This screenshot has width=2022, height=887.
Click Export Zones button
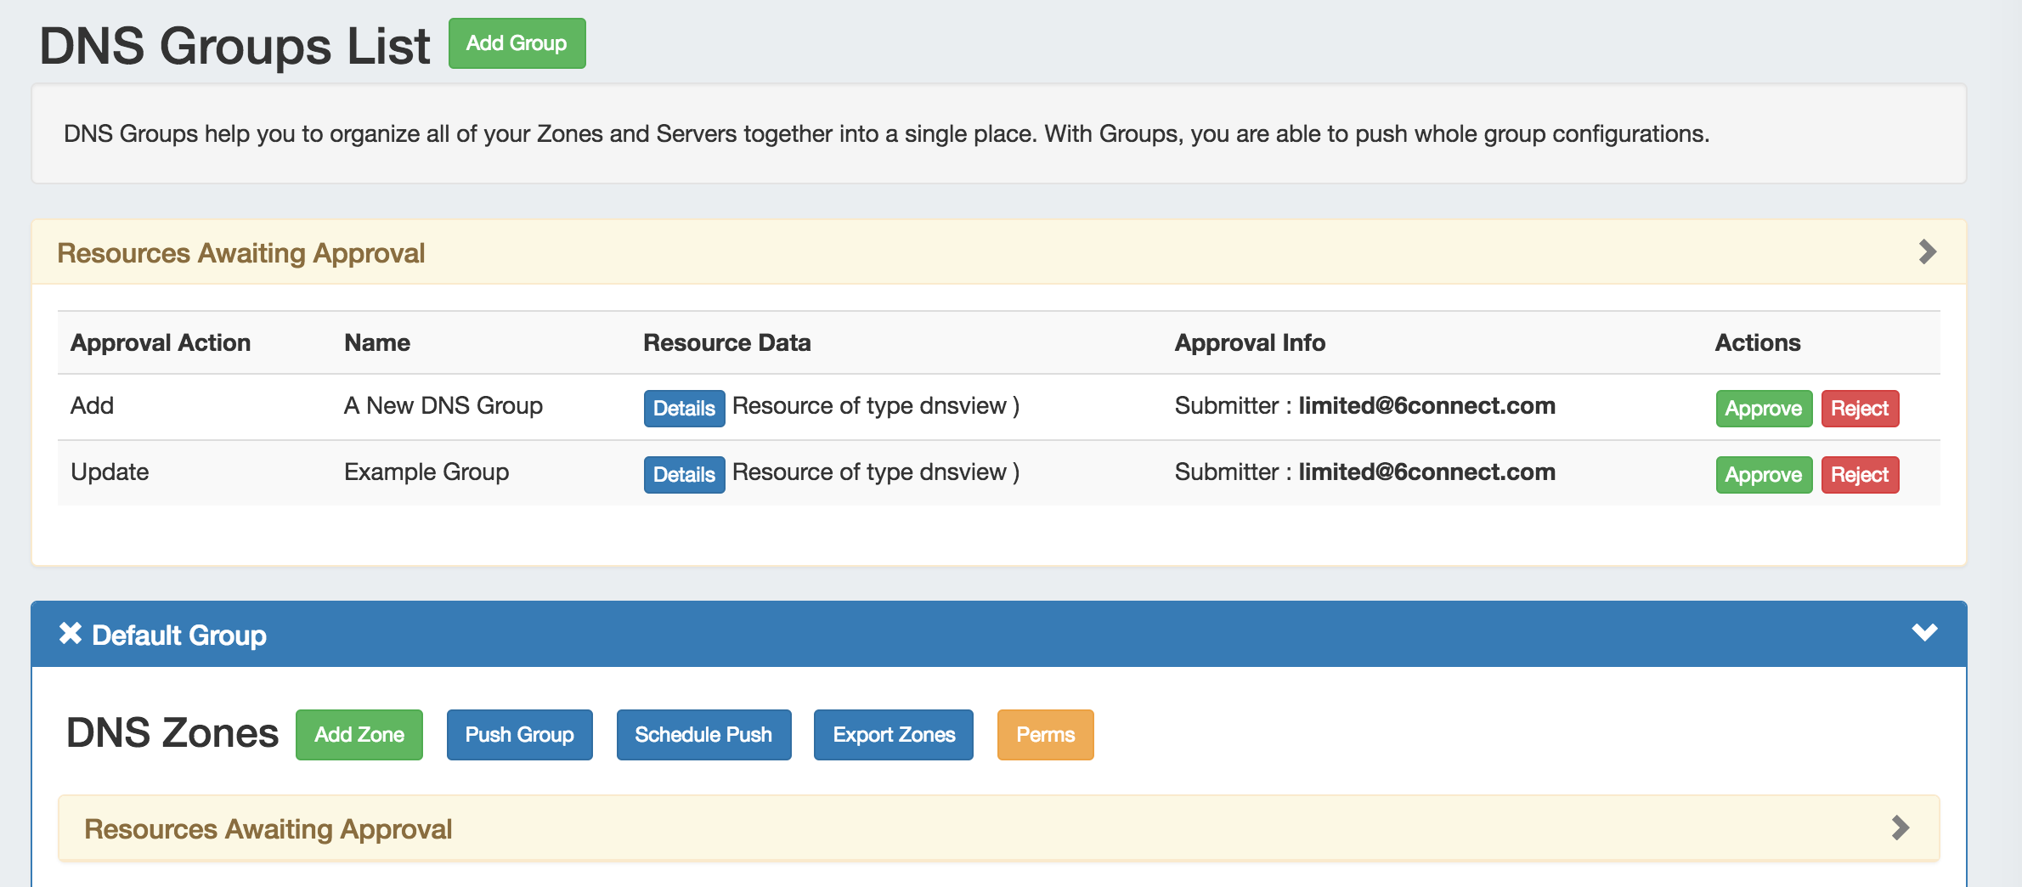click(x=893, y=735)
